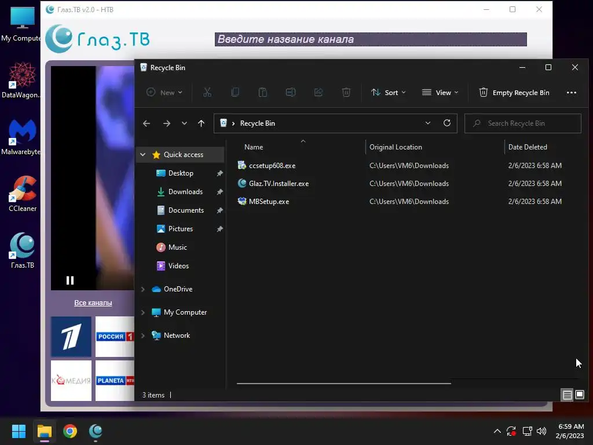Open recent locations chevron dropdown

[184, 123]
